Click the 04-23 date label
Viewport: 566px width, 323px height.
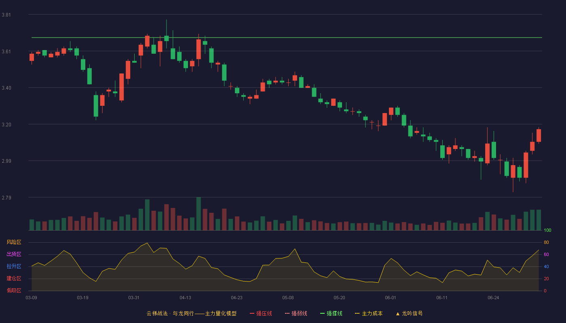click(x=237, y=298)
